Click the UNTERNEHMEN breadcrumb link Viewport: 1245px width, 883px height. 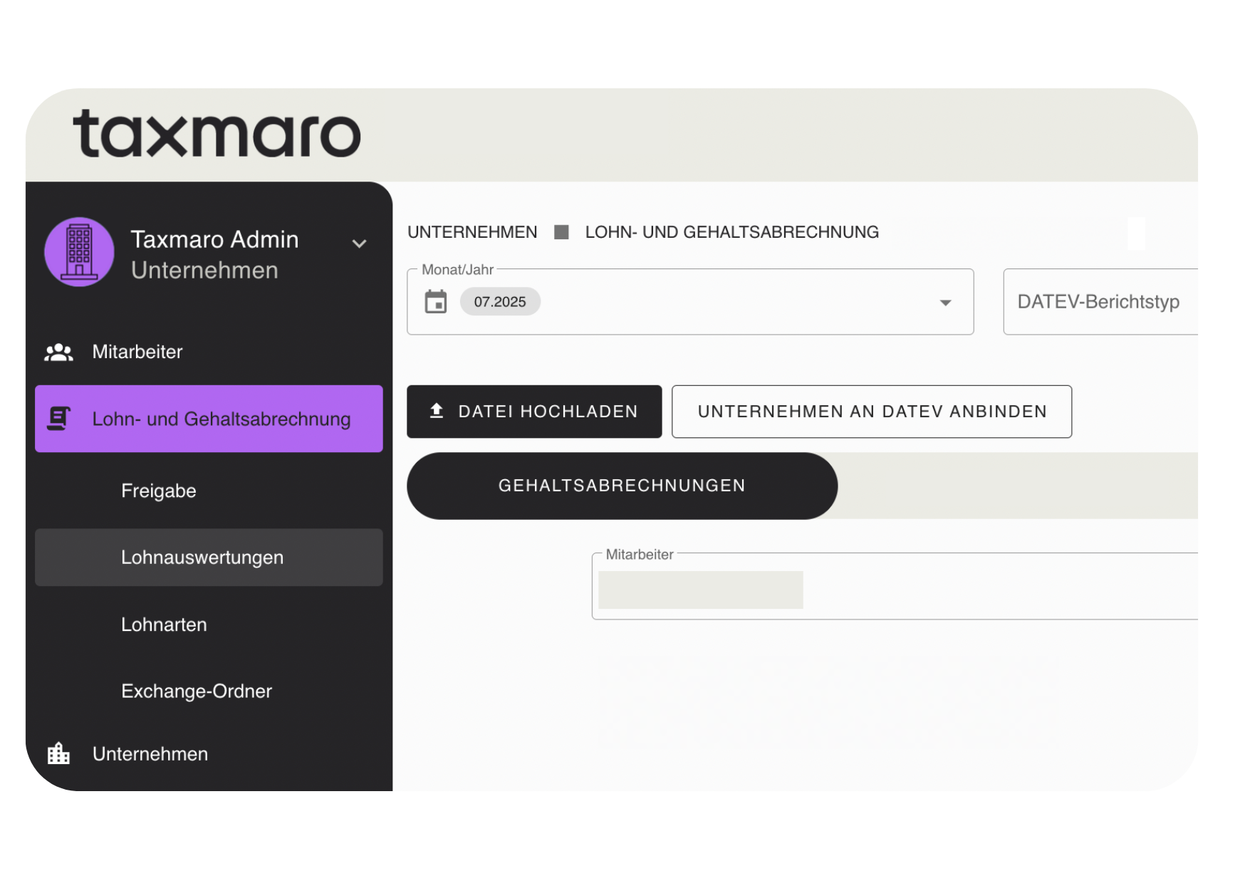tap(472, 232)
